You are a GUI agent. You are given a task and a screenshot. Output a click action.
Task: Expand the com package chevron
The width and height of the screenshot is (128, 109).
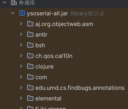[x=21, y=77]
